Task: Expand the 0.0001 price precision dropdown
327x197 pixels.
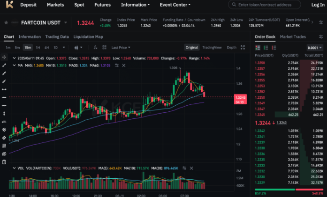Action: [315, 47]
